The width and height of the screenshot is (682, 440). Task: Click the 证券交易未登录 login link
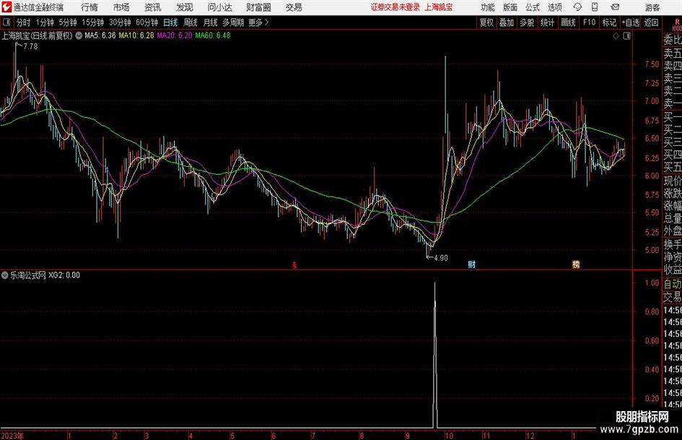395,7
